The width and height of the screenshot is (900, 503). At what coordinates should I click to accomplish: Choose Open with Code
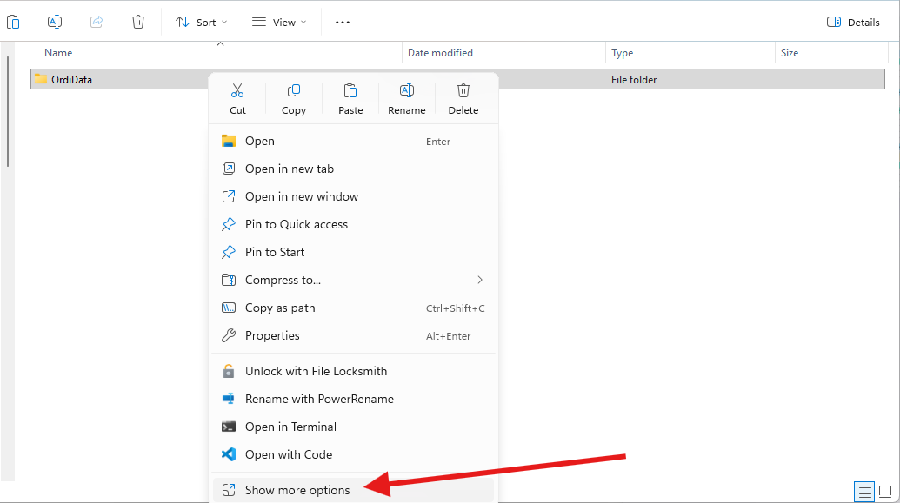pyautogui.click(x=353, y=455)
